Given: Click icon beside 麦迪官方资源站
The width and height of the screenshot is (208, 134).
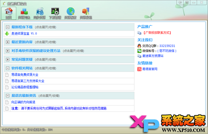Looking at the screenshot, I should coord(139,56).
